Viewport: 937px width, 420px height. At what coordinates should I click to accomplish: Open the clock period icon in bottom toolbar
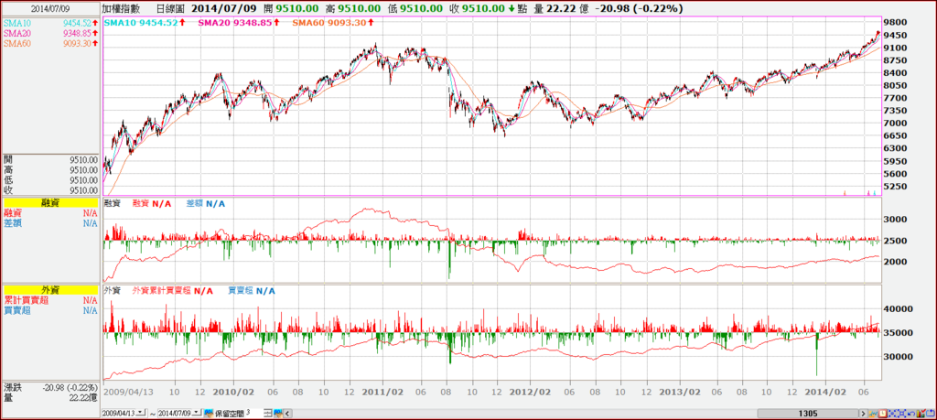pos(883,414)
